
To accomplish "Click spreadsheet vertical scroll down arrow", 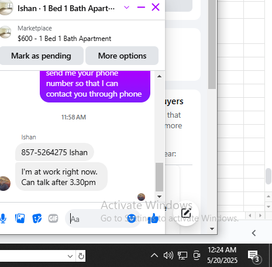I will click(268, 207).
